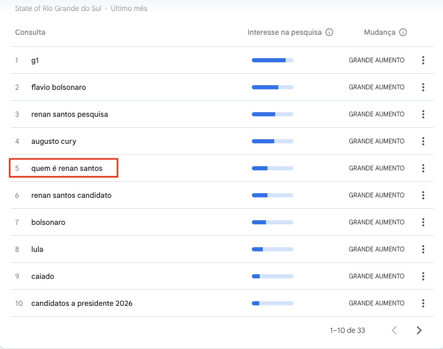The height and width of the screenshot is (349, 443).
Task: Open more options for flavio bolsonaro row
Action: pyautogui.click(x=423, y=87)
